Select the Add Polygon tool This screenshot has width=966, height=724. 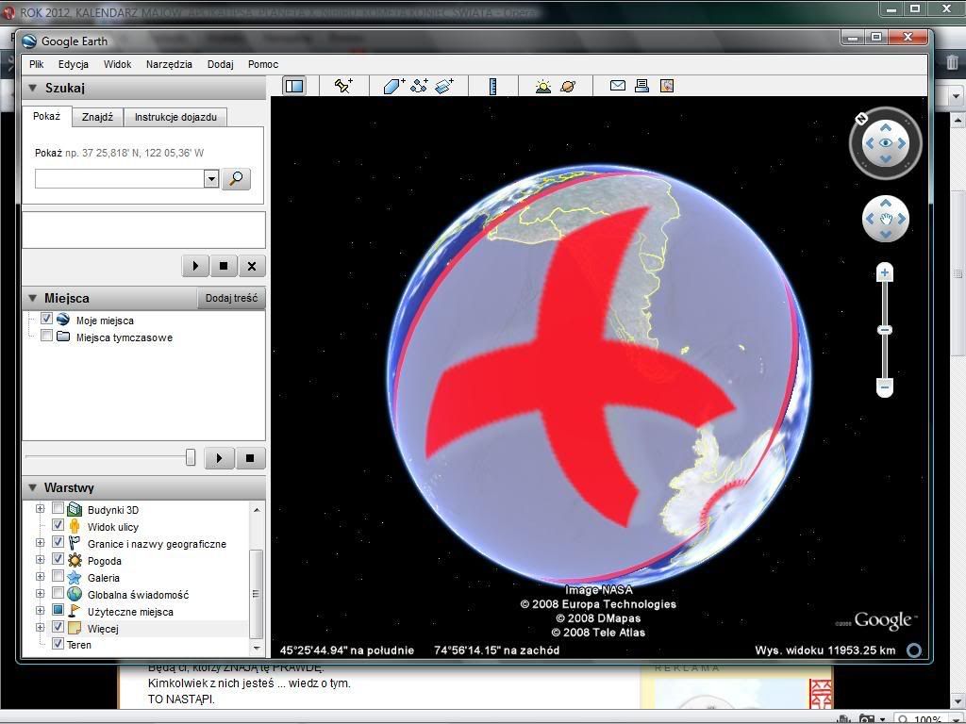click(393, 86)
